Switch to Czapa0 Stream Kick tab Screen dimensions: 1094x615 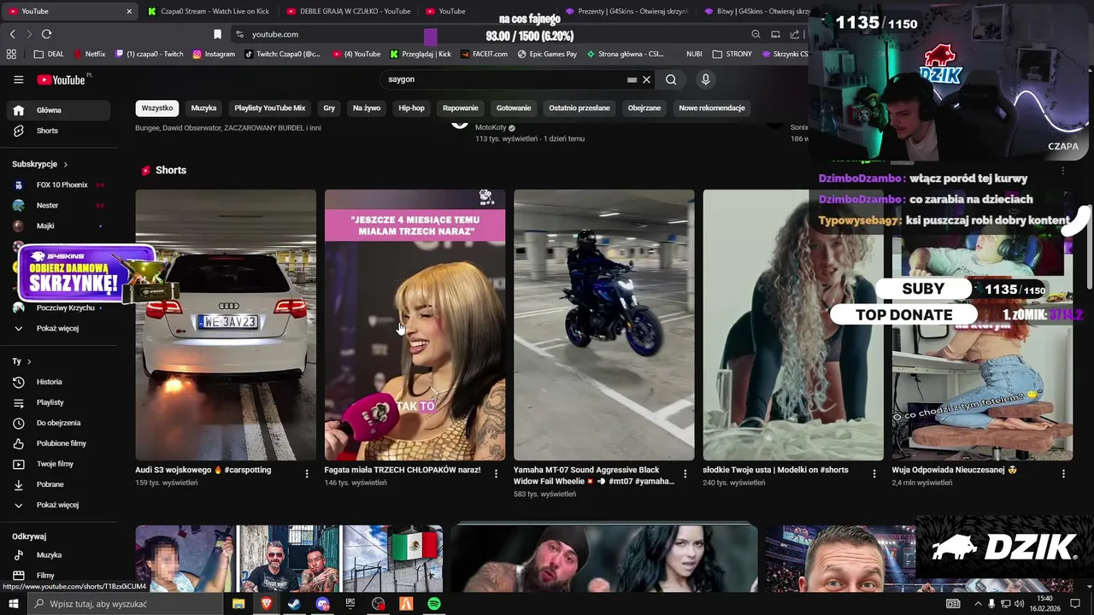[x=209, y=11]
